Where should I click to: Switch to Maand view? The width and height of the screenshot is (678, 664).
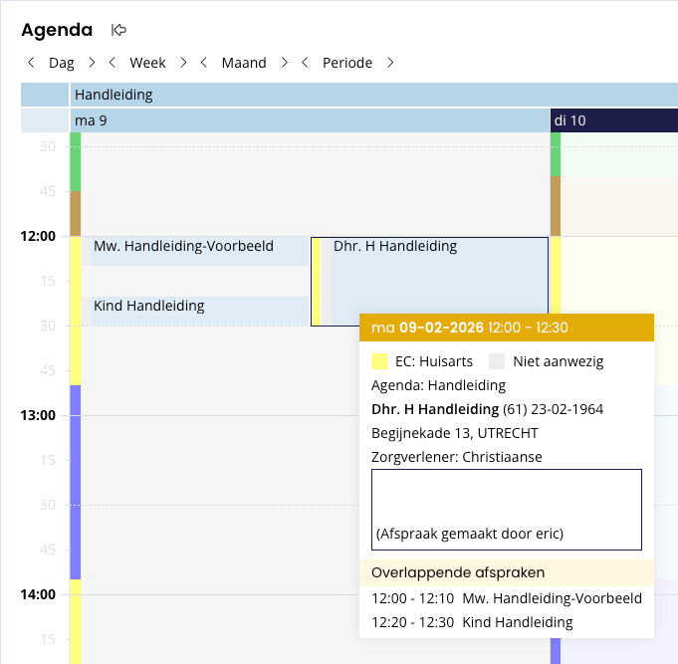(244, 63)
